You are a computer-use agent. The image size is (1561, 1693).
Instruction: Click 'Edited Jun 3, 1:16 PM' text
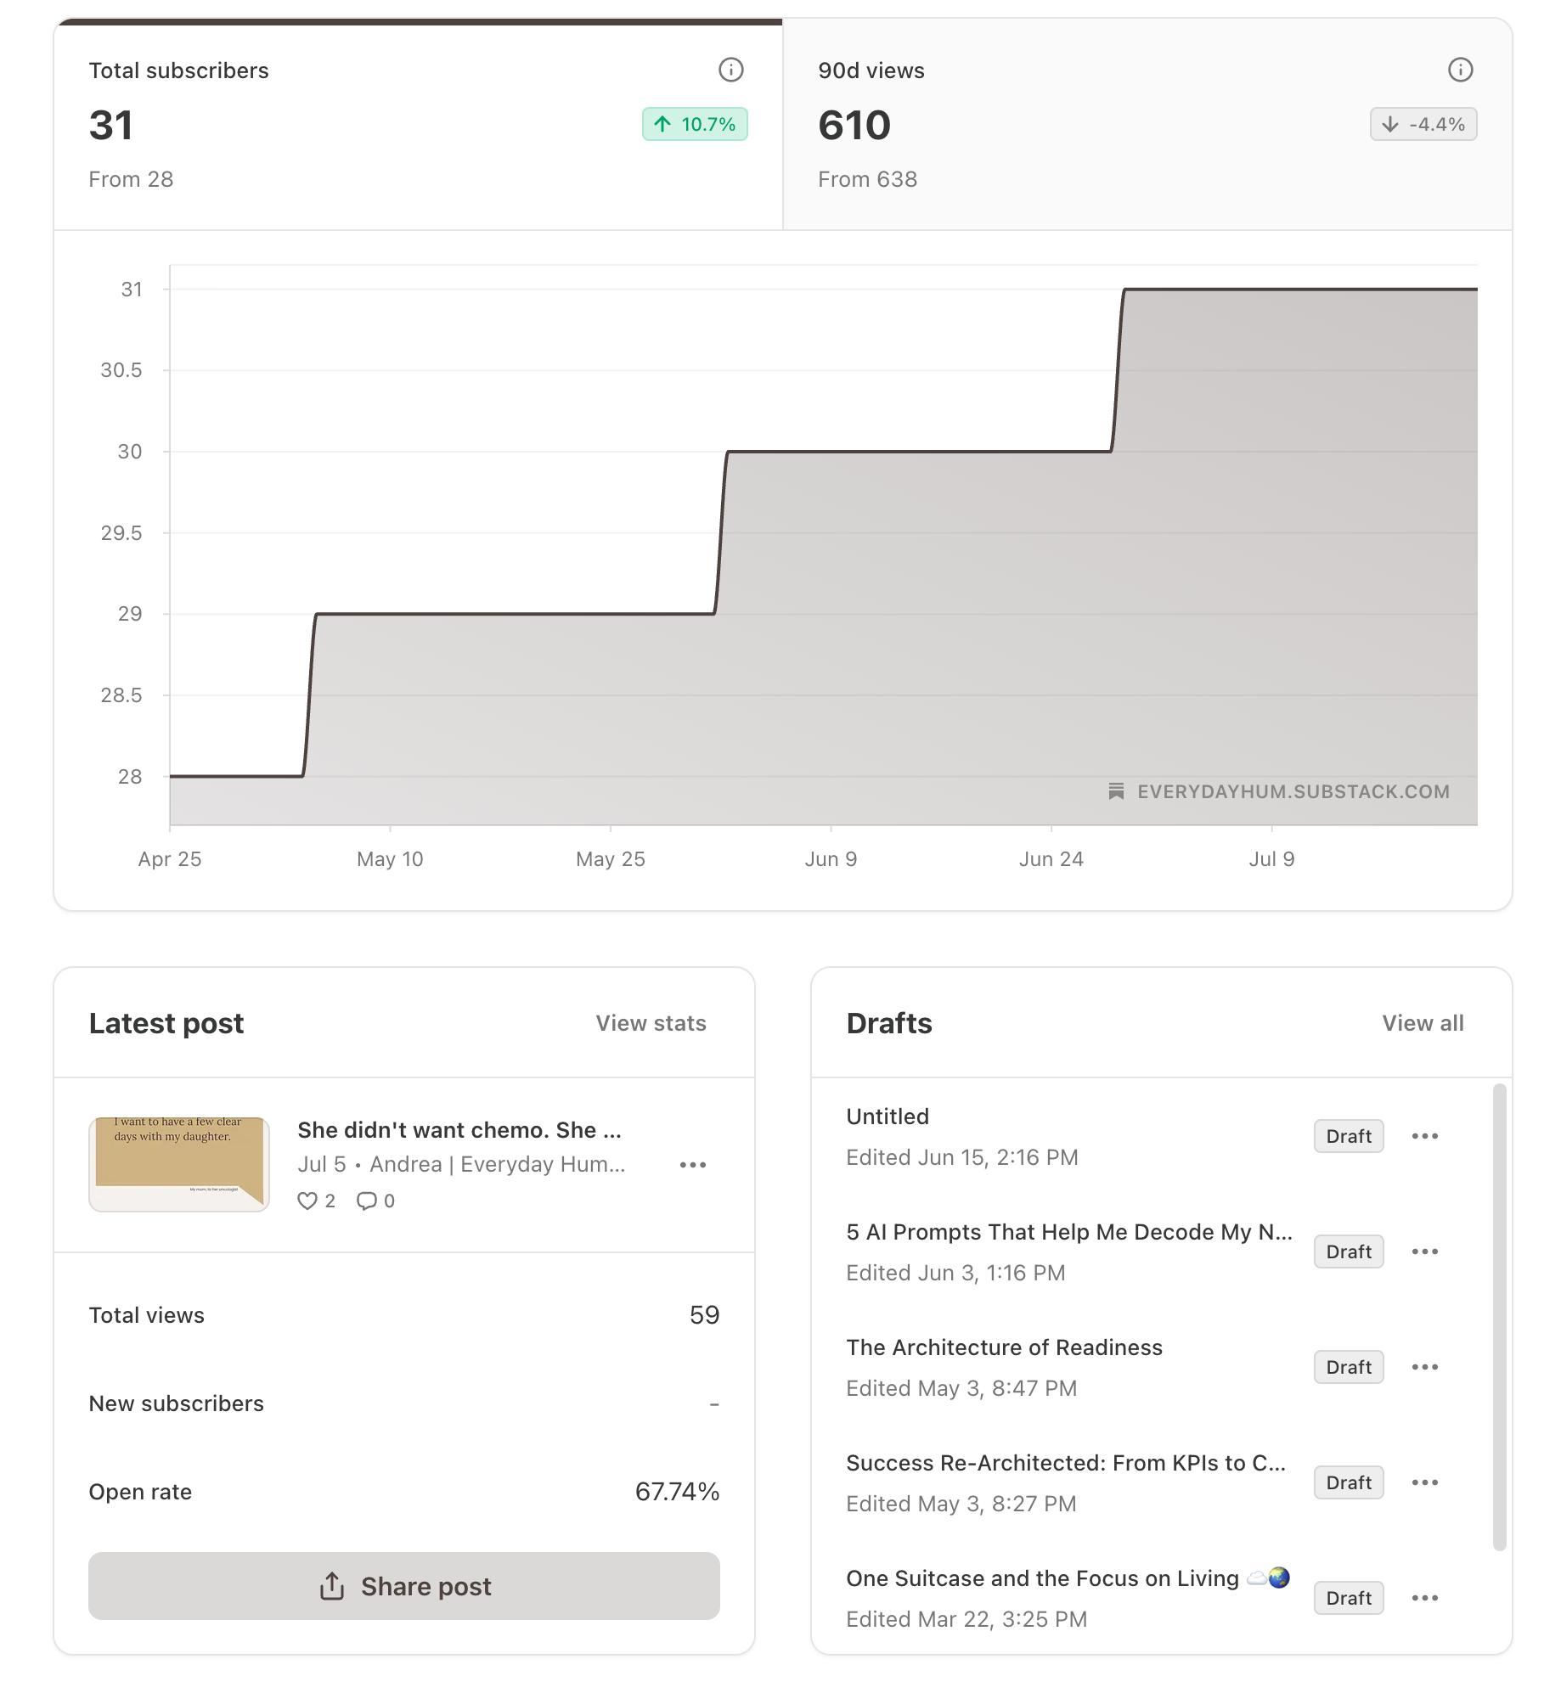pos(955,1273)
